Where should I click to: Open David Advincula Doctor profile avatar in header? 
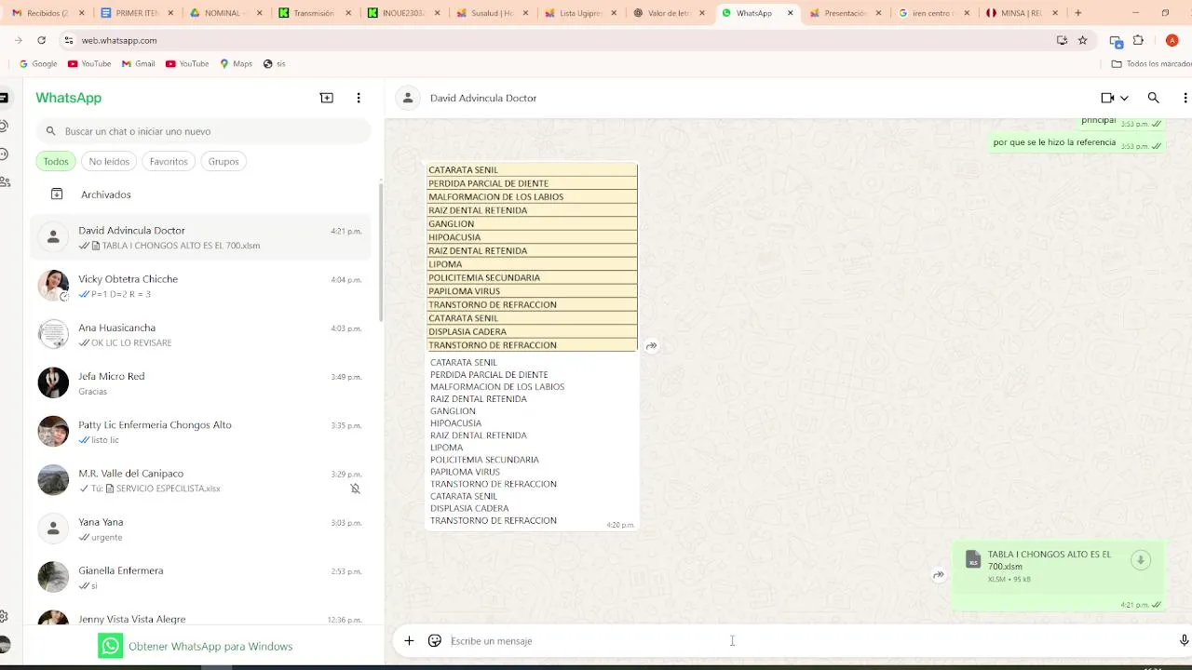(x=408, y=98)
